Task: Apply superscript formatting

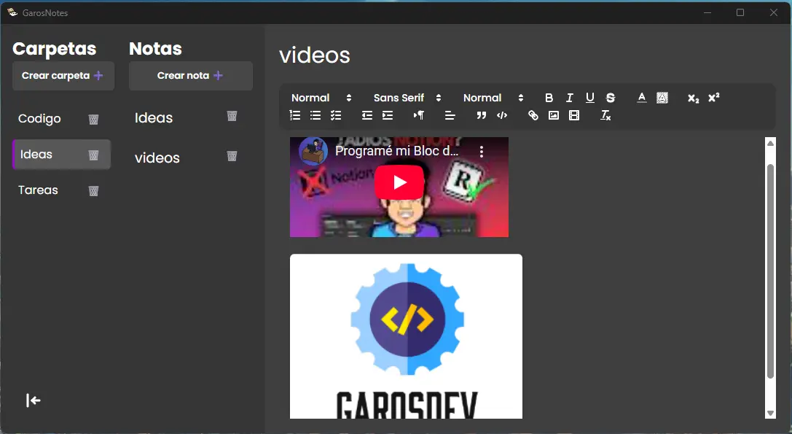Action: pyautogui.click(x=714, y=98)
